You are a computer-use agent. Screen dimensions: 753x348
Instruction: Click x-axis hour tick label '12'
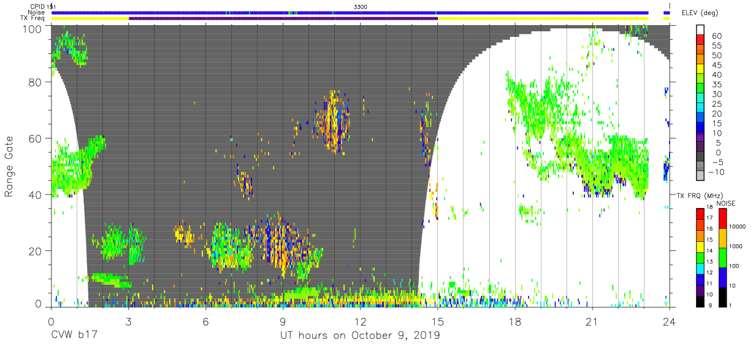(x=360, y=321)
